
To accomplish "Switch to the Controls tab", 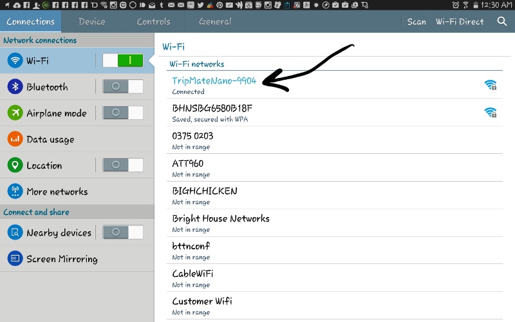I will click(x=153, y=21).
